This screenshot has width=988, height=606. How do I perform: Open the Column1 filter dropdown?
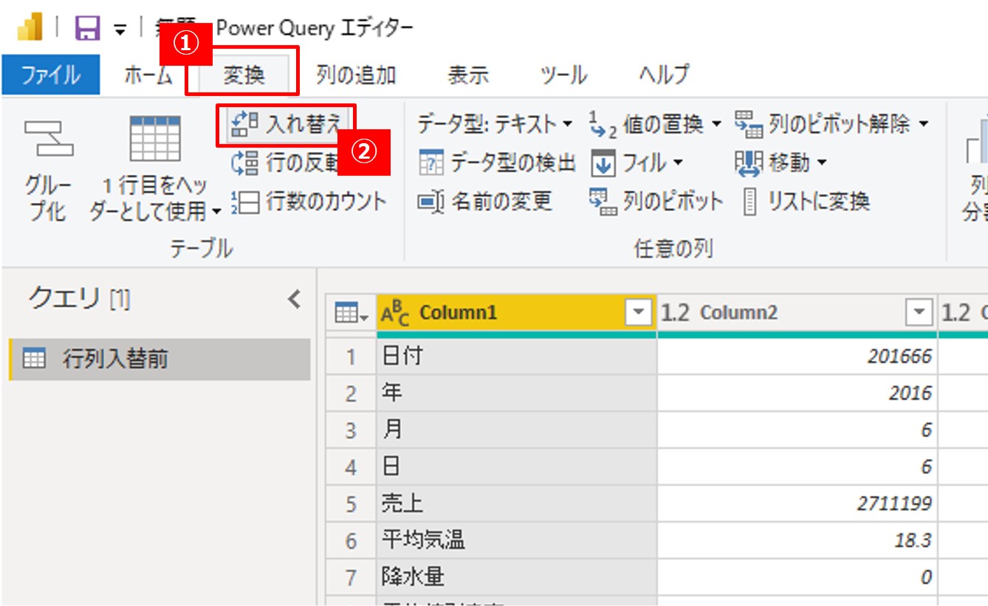tap(638, 314)
